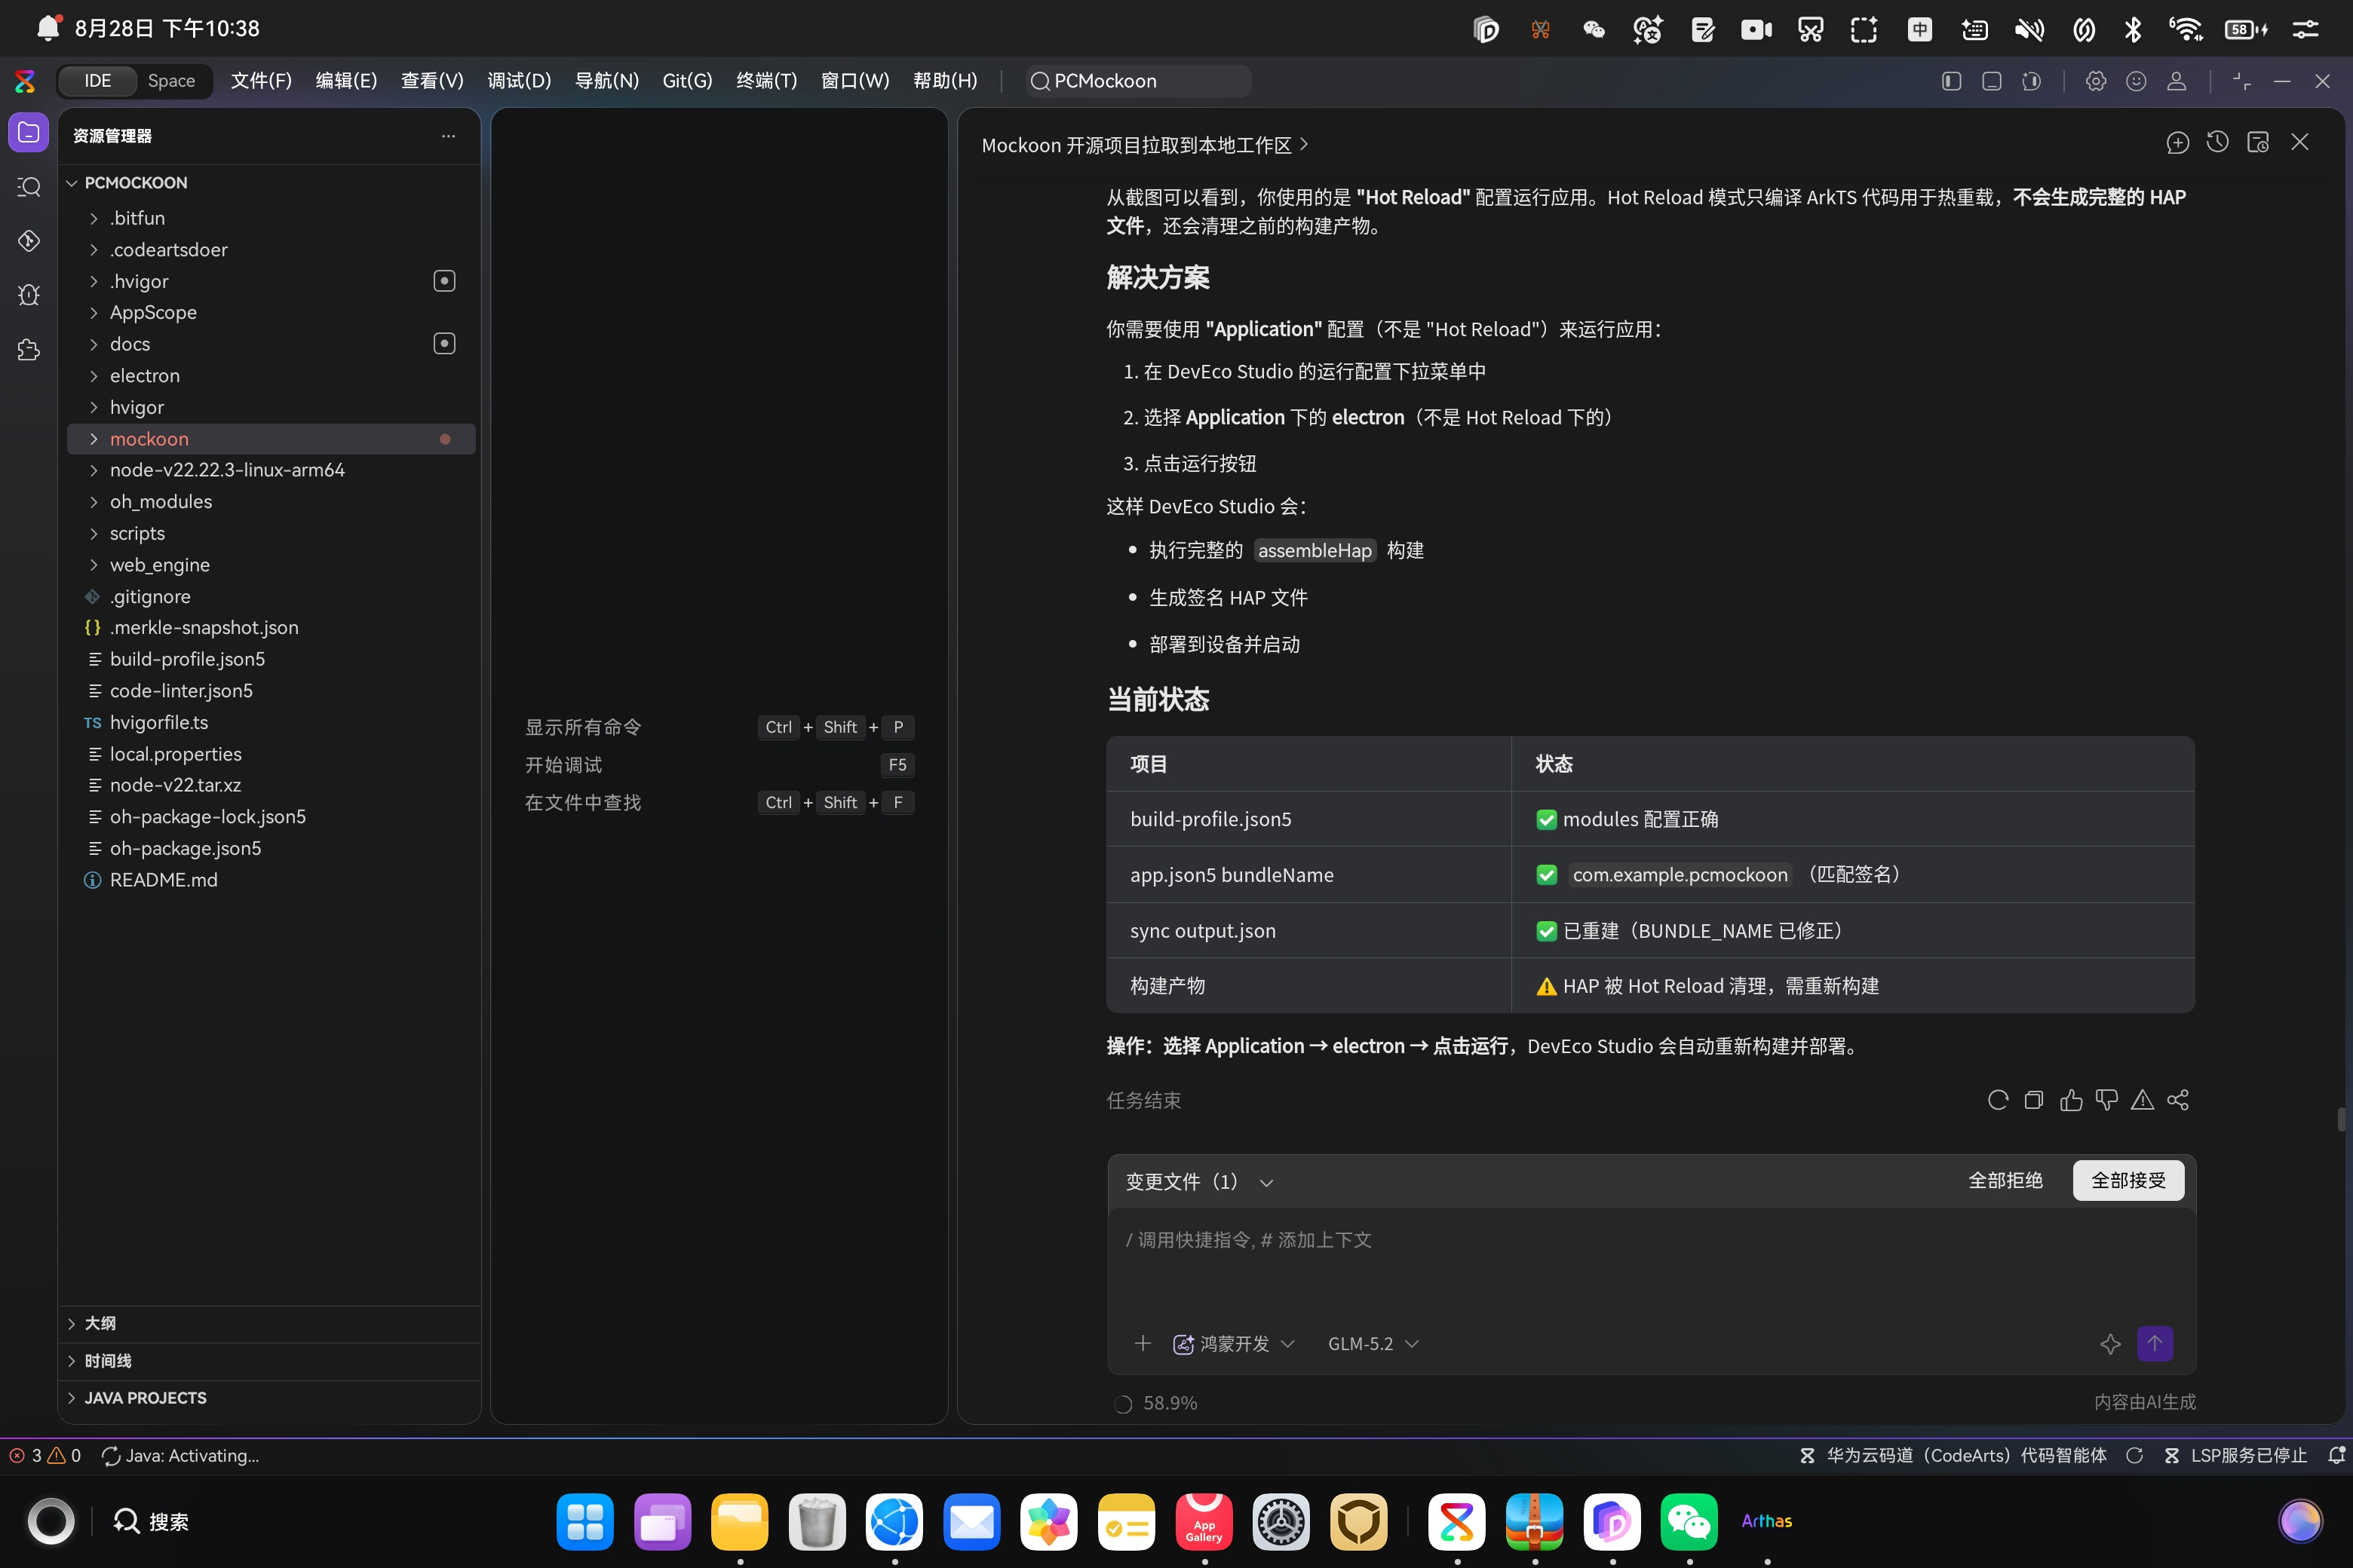This screenshot has width=2353, height=1568.
Task: Click the errors and warnings count
Action: coord(45,1455)
